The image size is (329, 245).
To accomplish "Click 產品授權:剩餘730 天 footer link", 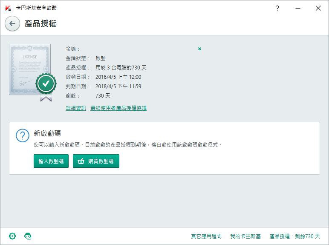I will point(295,236).
